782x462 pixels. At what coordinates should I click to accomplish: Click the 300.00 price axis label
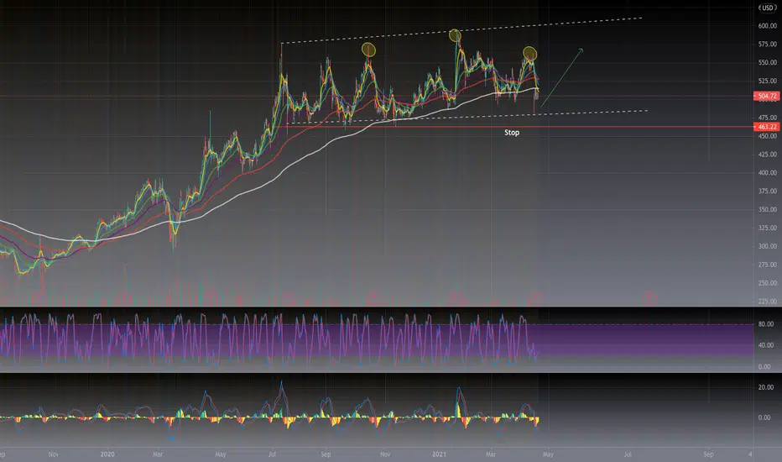[x=767, y=246]
